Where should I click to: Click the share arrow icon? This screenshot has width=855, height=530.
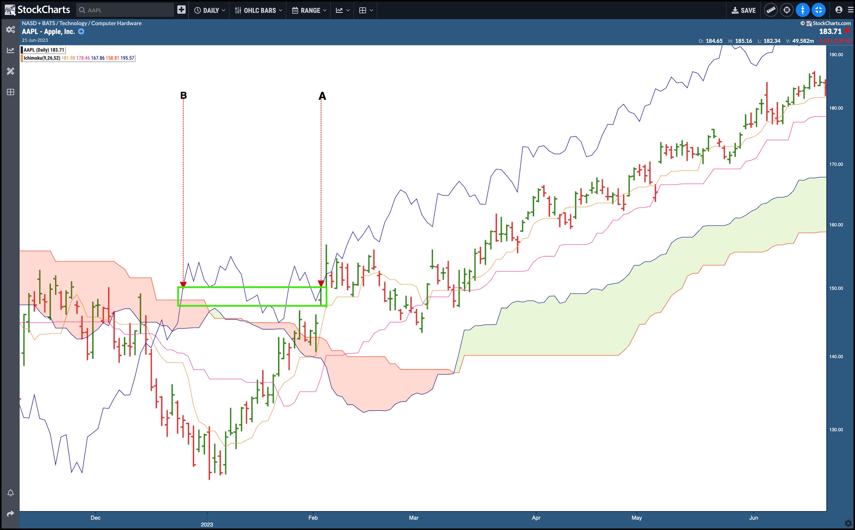tap(11, 514)
